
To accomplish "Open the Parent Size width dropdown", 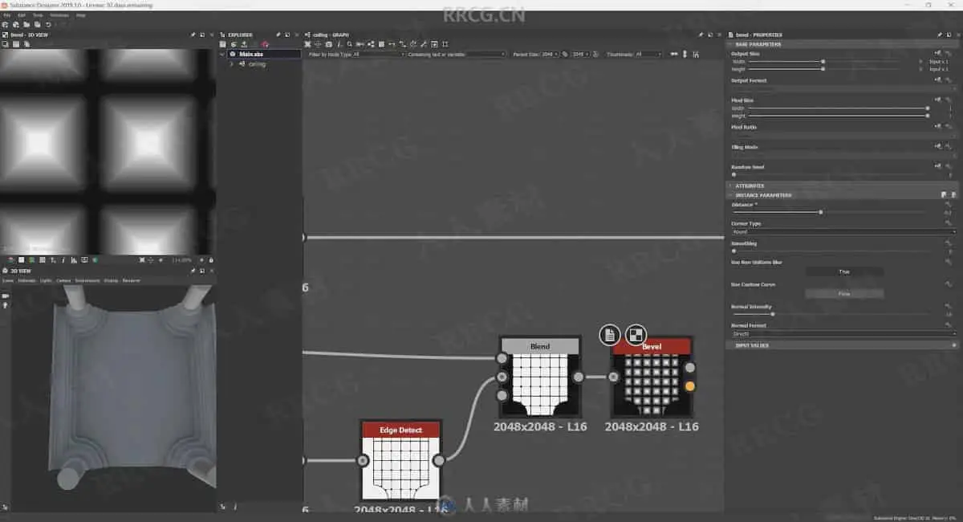I will point(550,54).
